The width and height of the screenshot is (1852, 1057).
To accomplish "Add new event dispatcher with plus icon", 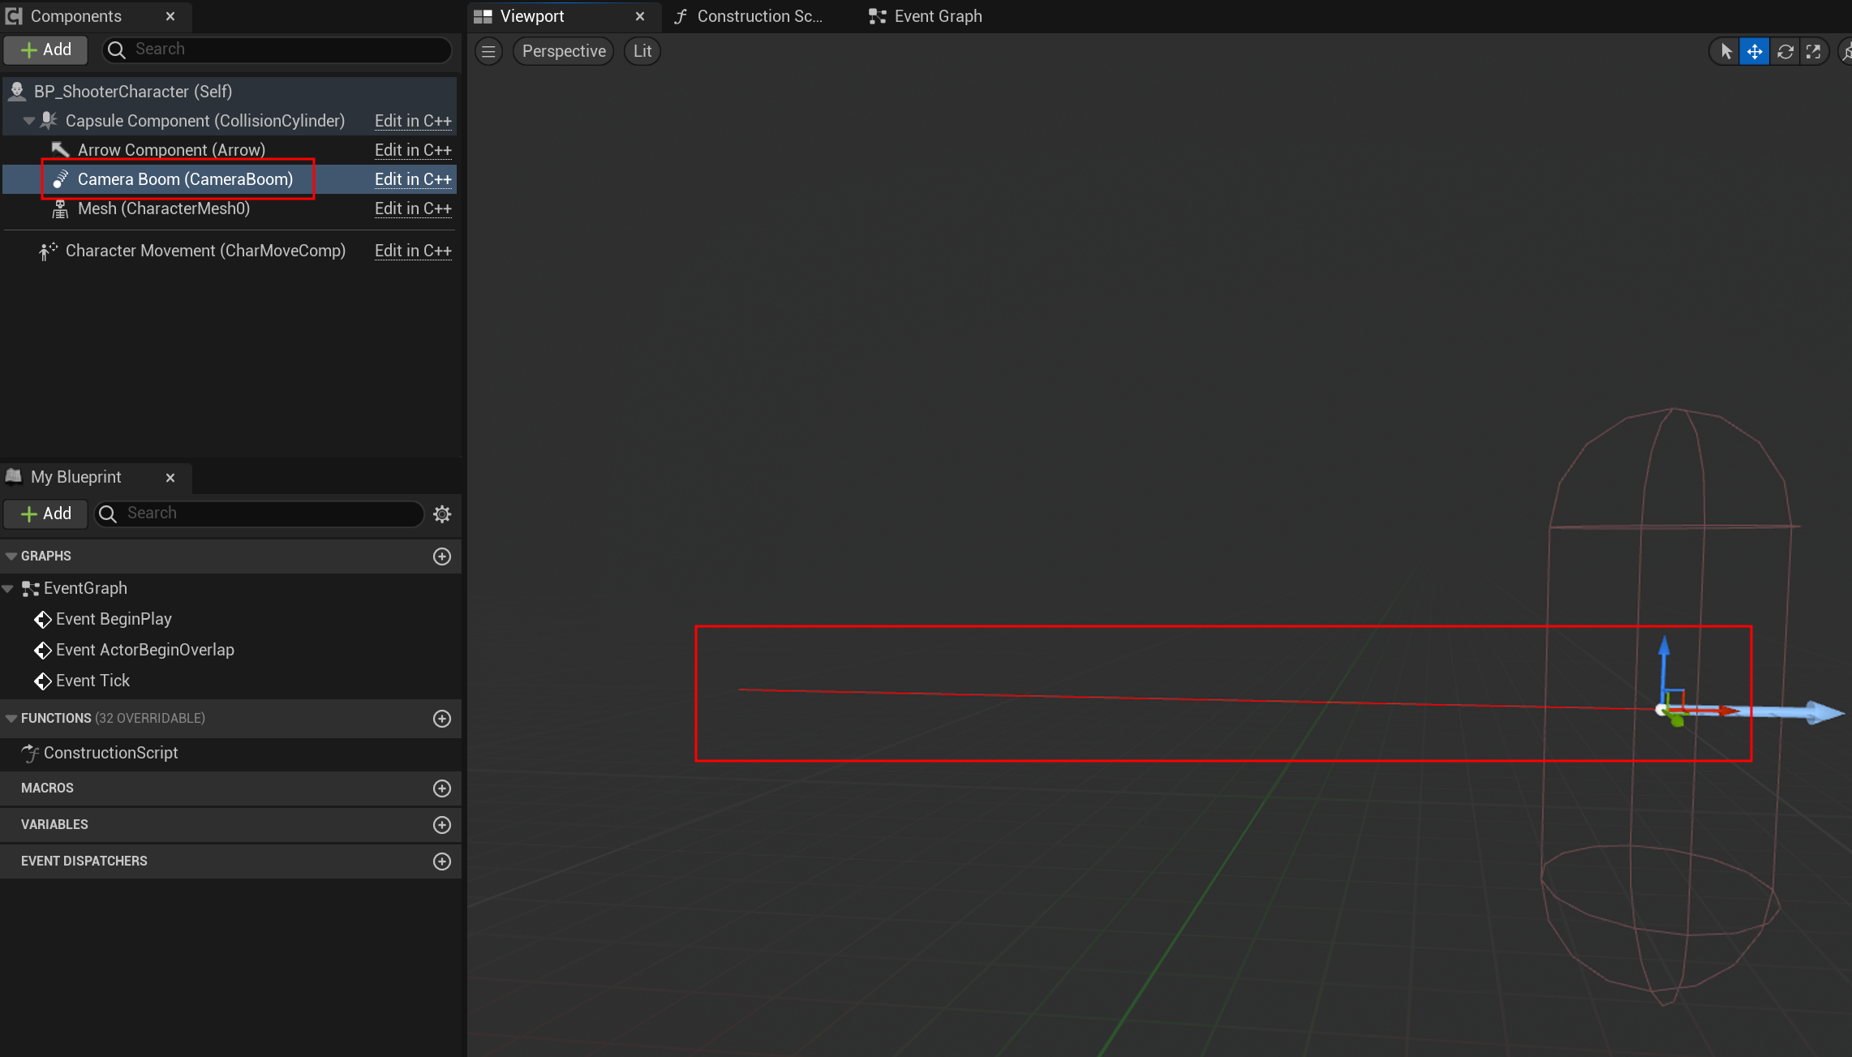I will coord(442,861).
